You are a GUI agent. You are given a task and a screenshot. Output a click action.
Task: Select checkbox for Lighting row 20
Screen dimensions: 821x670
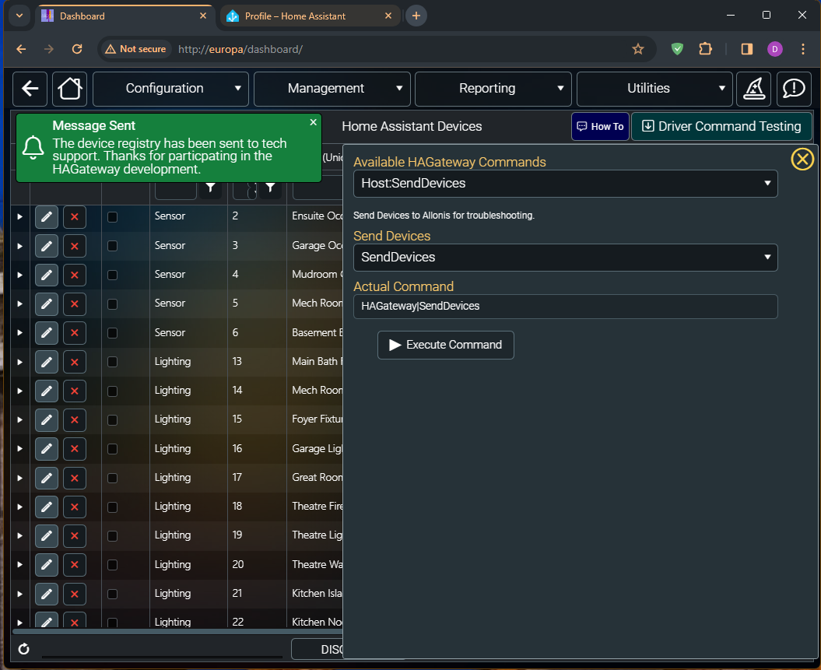coord(113,565)
